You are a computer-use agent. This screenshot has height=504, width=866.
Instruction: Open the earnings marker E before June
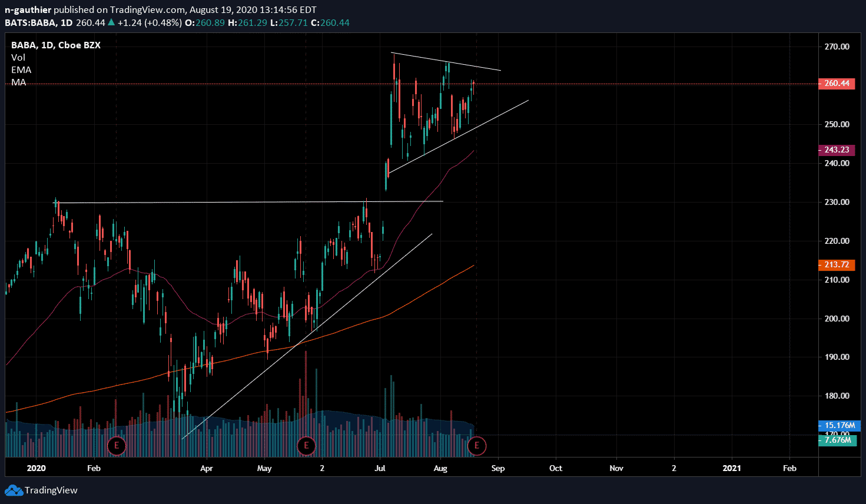tap(306, 446)
